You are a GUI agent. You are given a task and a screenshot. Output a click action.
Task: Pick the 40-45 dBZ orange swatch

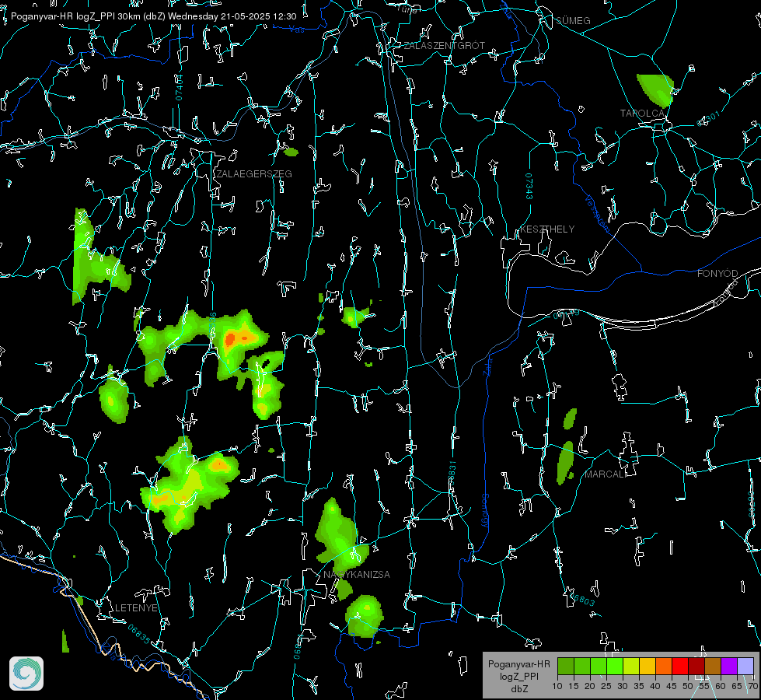pyautogui.click(x=664, y=666)
